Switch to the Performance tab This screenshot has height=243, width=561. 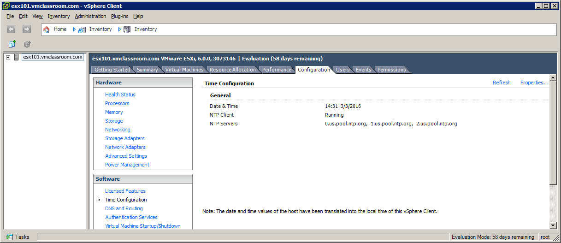point(277,70)
